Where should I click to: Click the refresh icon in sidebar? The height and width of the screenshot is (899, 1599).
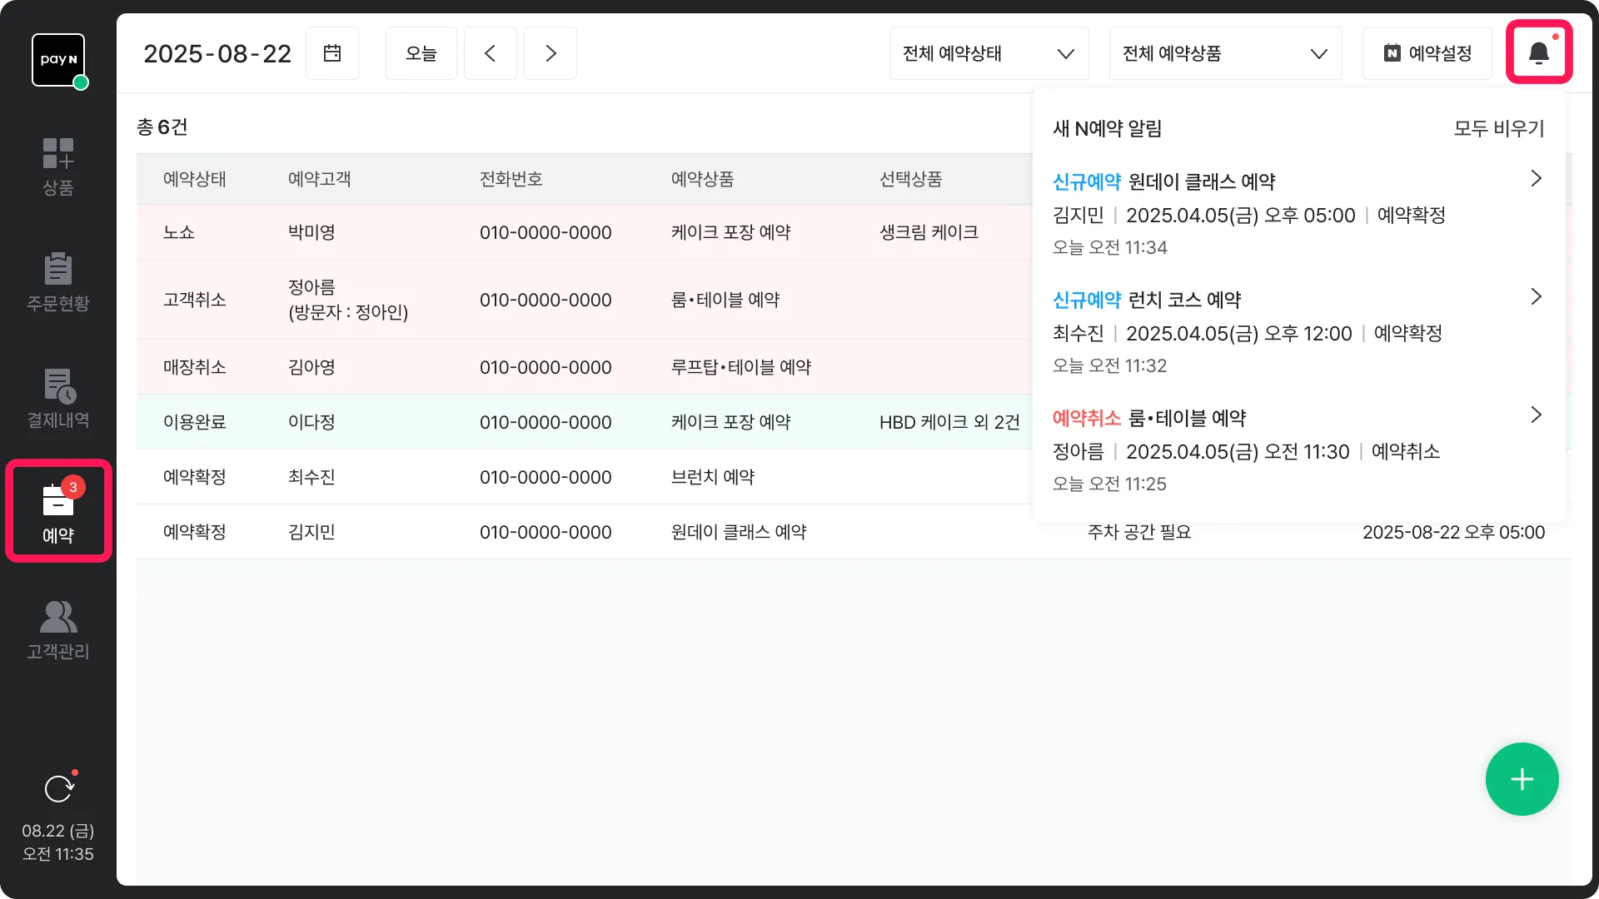(x=58, y=788)
